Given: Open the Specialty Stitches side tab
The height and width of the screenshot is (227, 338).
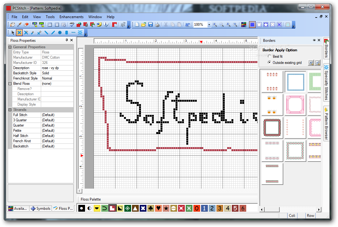Looking at the screenshot, I should (326, 82).
